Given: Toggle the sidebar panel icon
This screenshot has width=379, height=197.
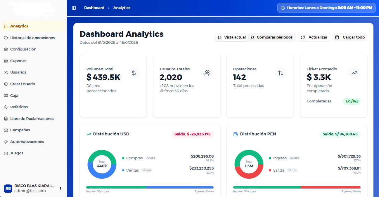Looking at the screenshot, I should point(74,8).
